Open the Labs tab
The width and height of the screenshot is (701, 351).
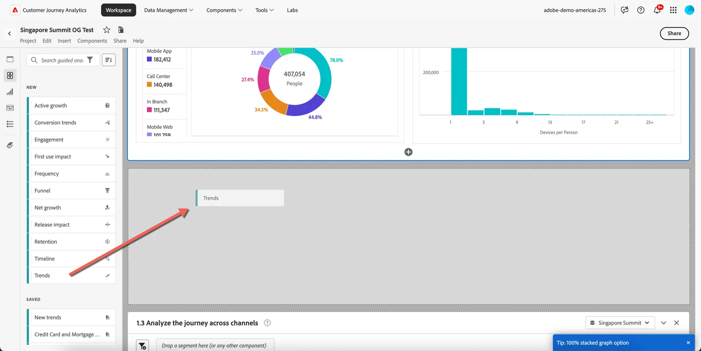(x=292, y=10)
